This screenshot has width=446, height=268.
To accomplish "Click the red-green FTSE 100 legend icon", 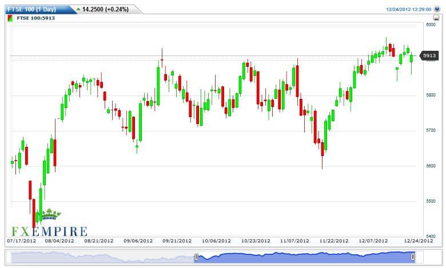I will [10, 18].
